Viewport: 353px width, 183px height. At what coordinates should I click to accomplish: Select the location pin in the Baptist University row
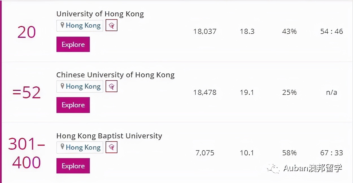point(63,147)
